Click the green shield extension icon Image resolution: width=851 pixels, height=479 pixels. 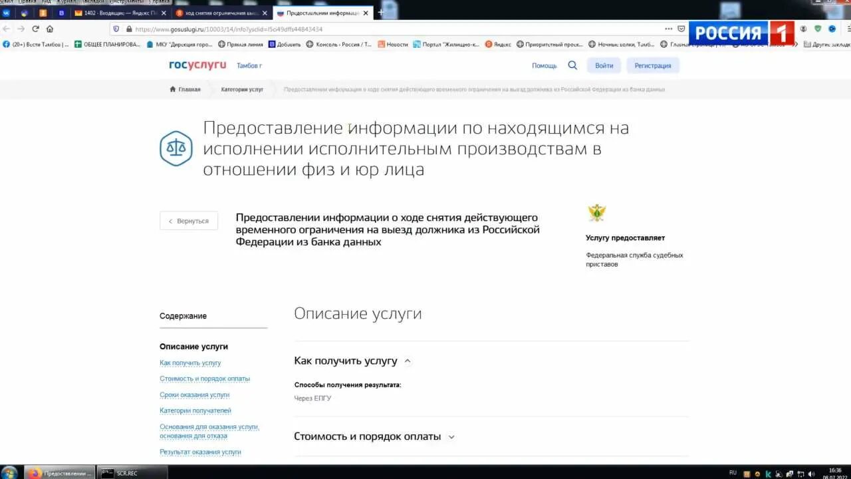point(818,29)
